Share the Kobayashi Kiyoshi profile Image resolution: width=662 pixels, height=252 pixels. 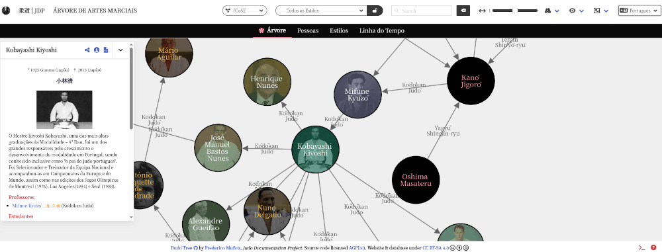[87, 50]
